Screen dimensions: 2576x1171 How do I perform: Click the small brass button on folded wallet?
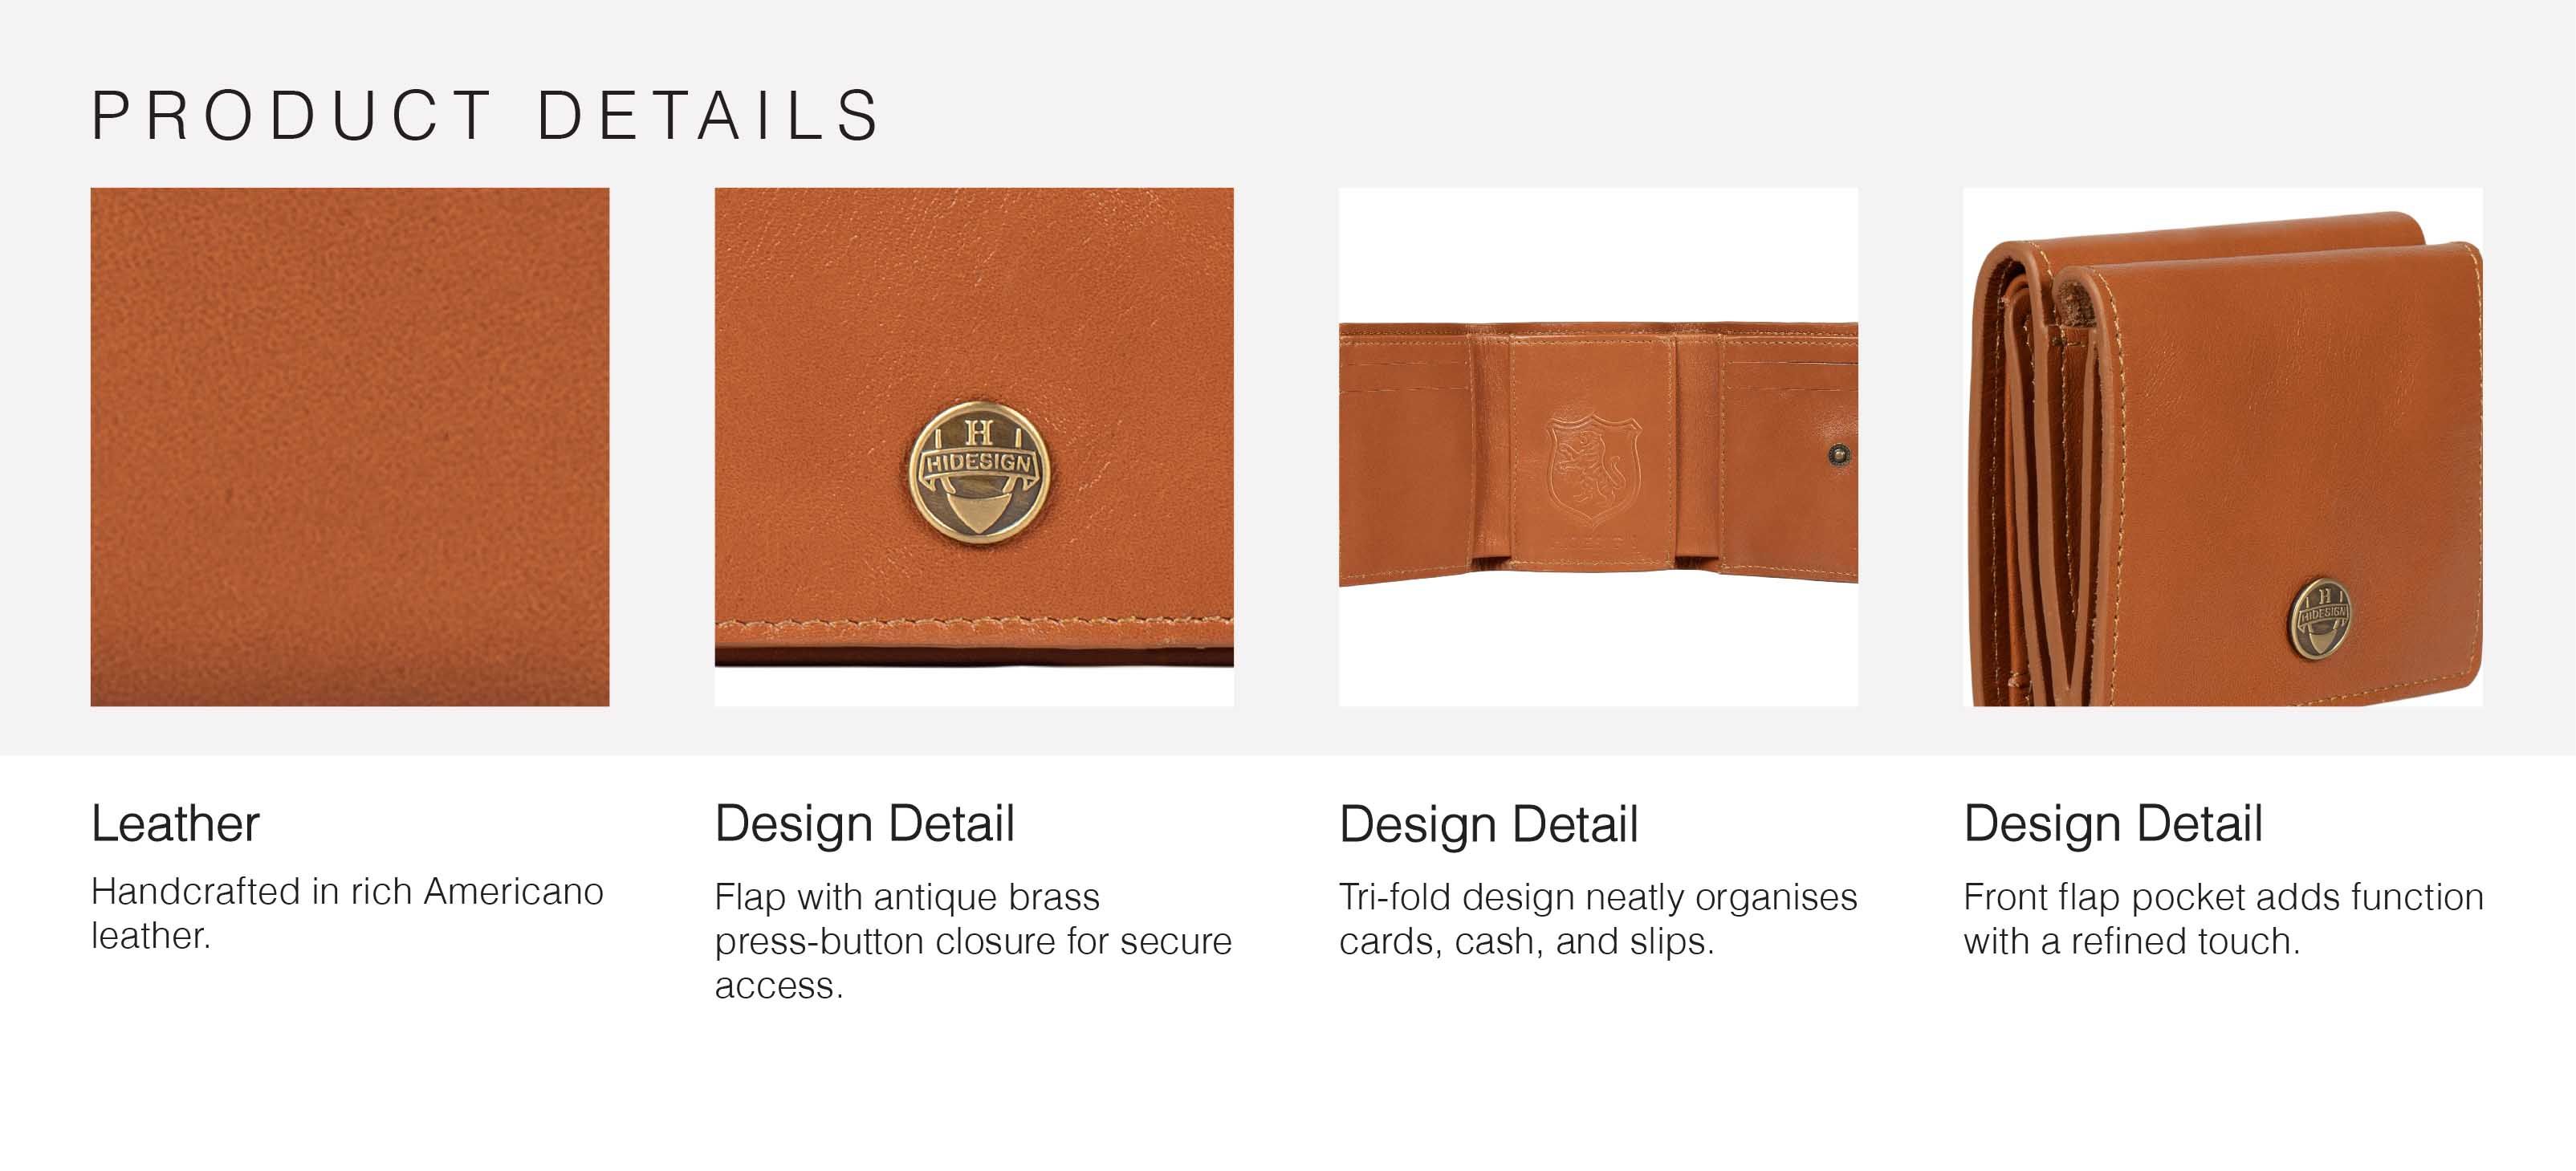pyautogui.click(x=2321, y=619)
